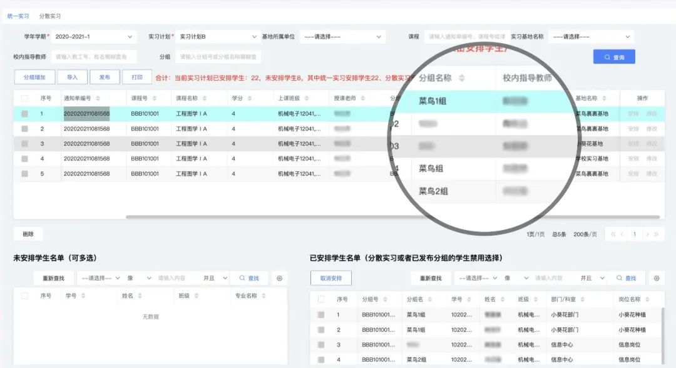This screenshot has height=368, width=676.
Task: Focus the 校内指导教师 input field
Action: pos(93,57)
